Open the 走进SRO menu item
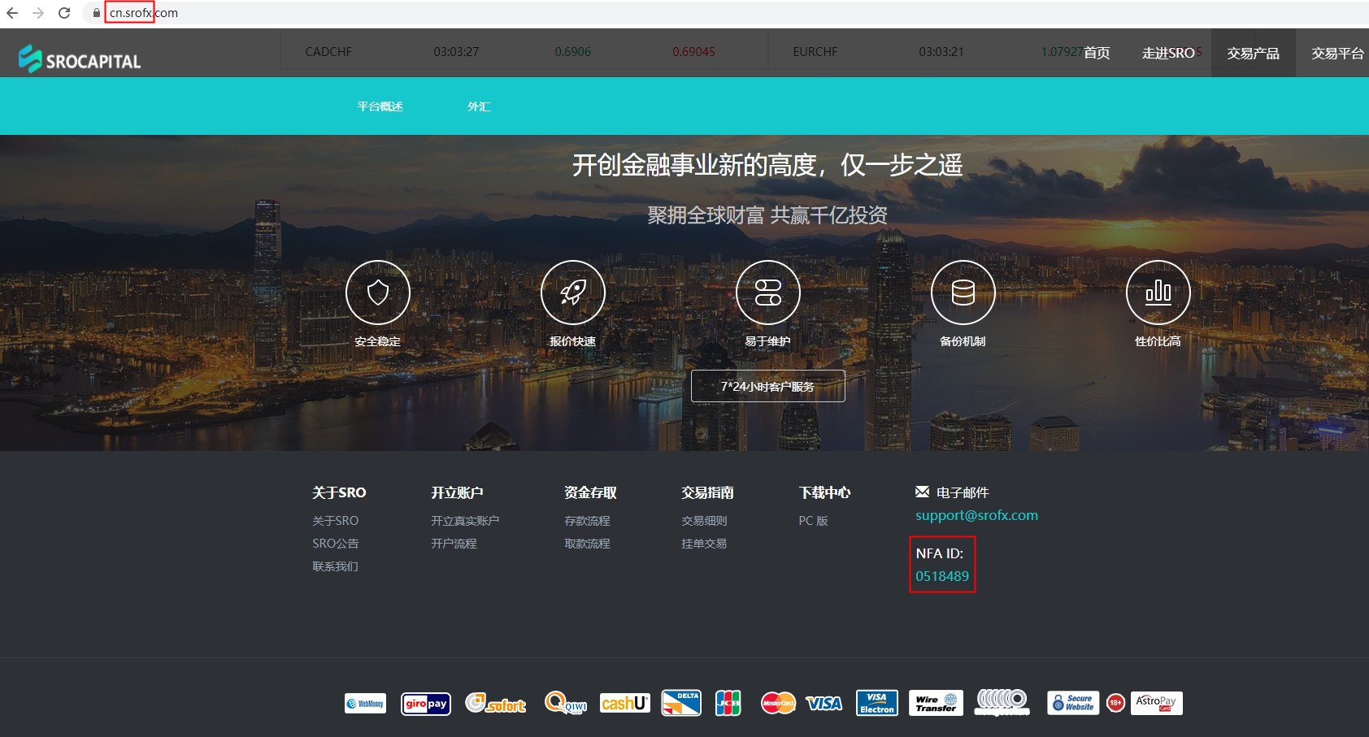 tap(1168, 53)
